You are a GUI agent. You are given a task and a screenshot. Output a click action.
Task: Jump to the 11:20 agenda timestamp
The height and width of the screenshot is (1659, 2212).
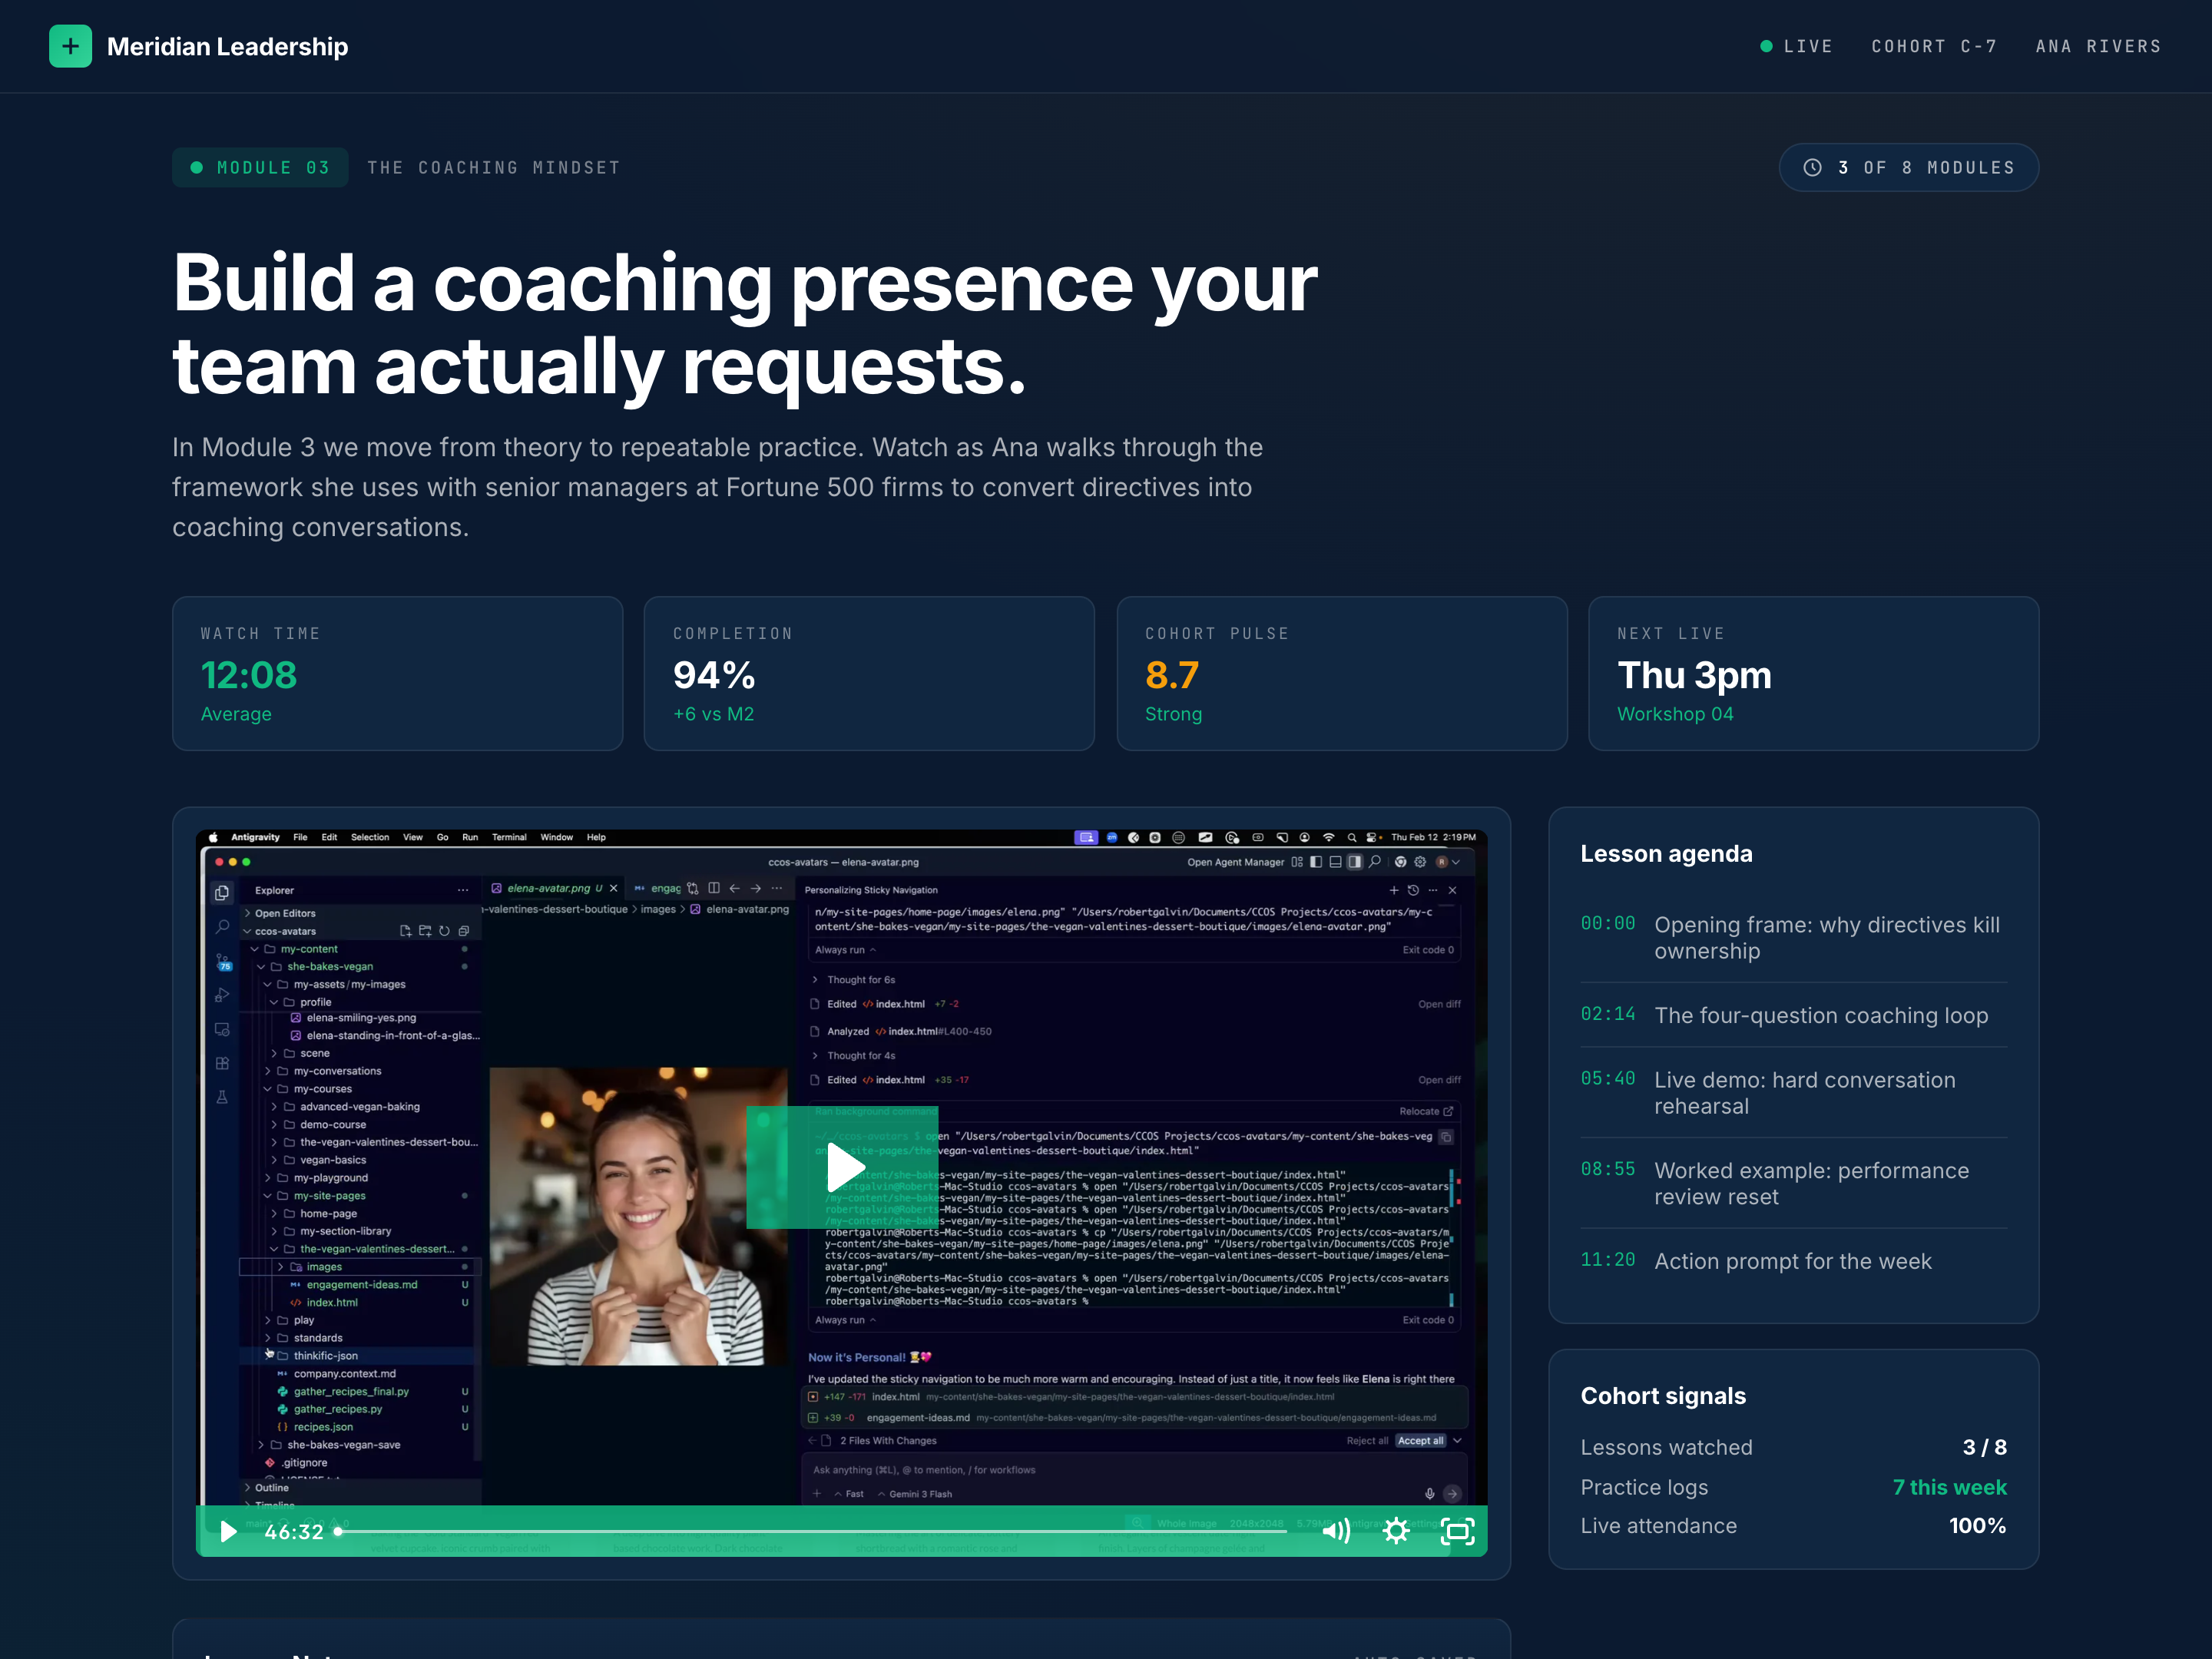pyautogui.click(x=1607, y=1259)
